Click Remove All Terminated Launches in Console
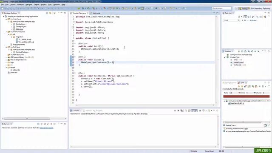This screenshot has width=272, height=153. click(181, 110)
